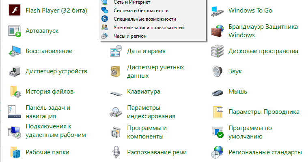Open the Автозапуск icon
This screenshot has height=162, width=308.
(15, 31)
